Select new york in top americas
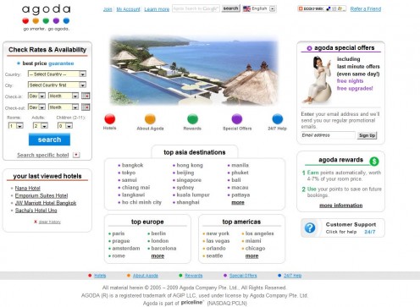Viewport: 420px width, 307px height. [x=218, y=233]
